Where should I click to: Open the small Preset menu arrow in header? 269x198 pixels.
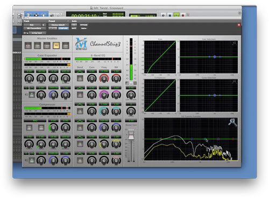pyautogui.click(x=68, y=21)
